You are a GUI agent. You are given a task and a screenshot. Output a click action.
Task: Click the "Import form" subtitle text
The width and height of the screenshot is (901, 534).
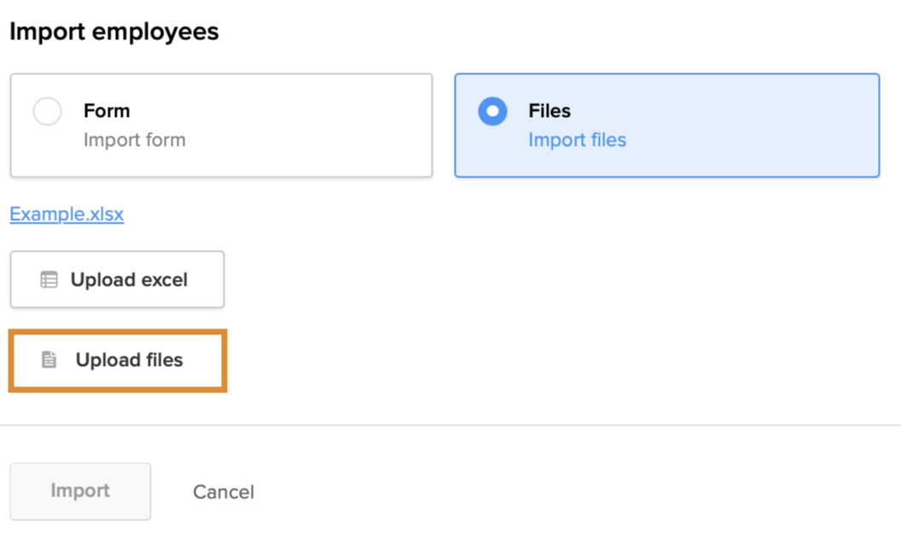click(x=134, y=140)
